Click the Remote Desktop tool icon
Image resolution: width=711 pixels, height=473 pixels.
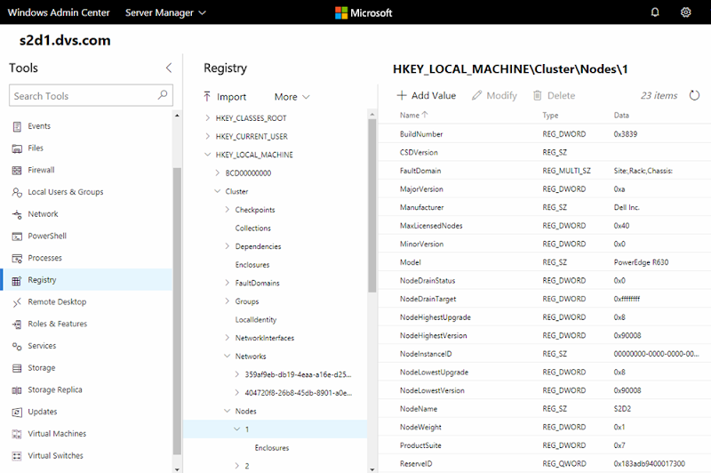(17, 302)
